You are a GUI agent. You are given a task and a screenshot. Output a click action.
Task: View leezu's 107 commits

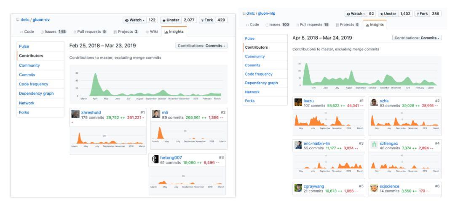click(315, 106)
